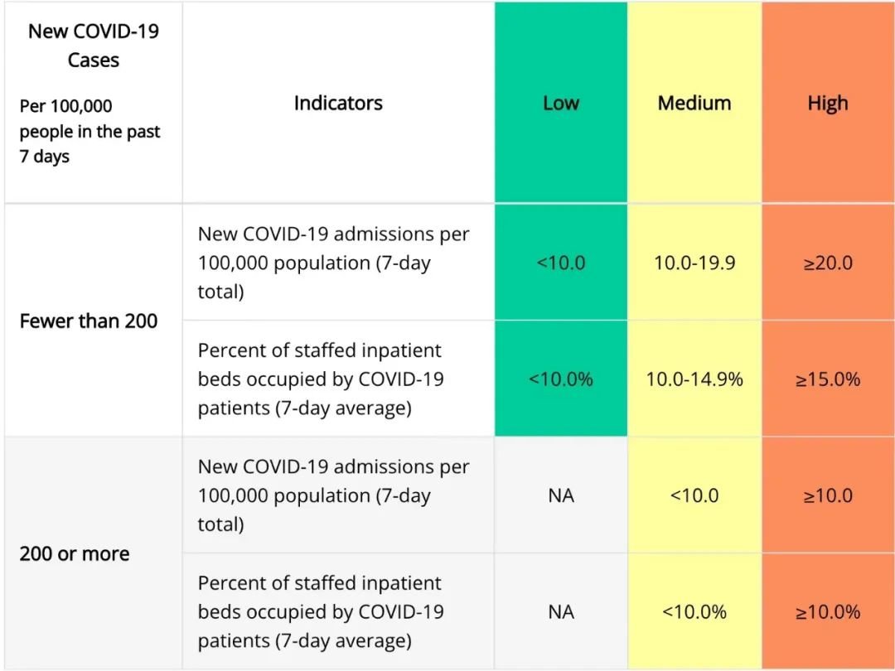Click the ≥10.0% cell in bottom row
Viewport: 895px width, 671px height.
click(828, 611)
